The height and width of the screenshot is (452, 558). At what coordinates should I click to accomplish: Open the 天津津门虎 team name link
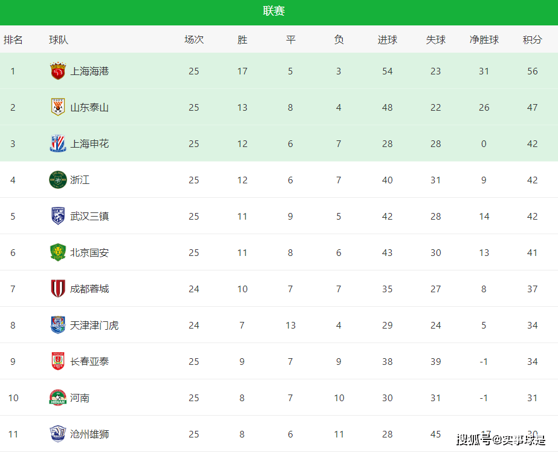94,325
